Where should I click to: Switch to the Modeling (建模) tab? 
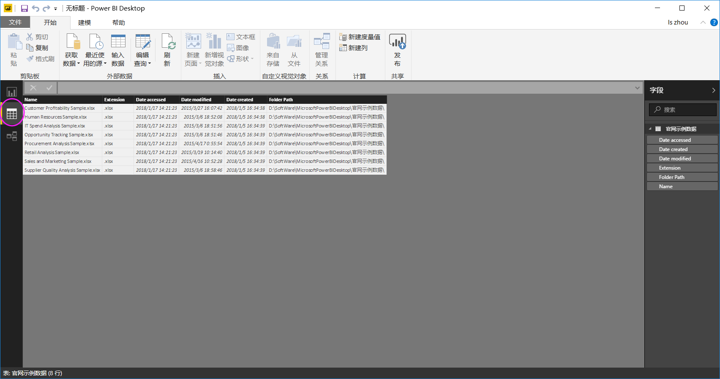tap(85, 22)
